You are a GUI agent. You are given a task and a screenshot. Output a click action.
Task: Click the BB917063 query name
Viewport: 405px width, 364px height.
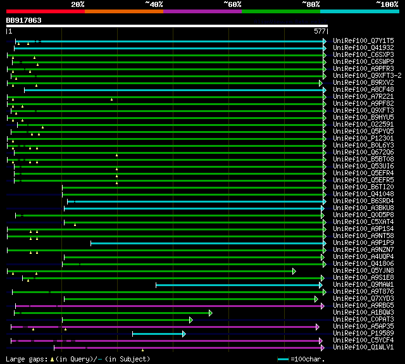24,20
